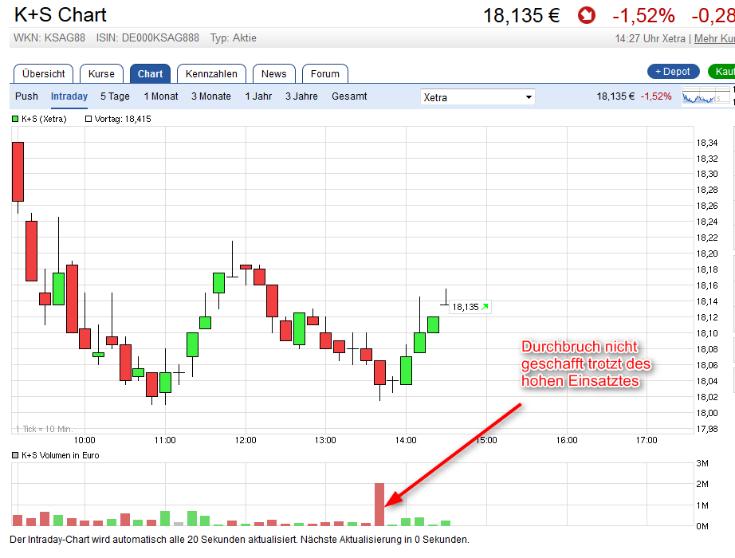The width and height of the screenshot is (735, 558).
Task: Select the Intraday time range
Action: pyautogui.click(x=69, y=96)
